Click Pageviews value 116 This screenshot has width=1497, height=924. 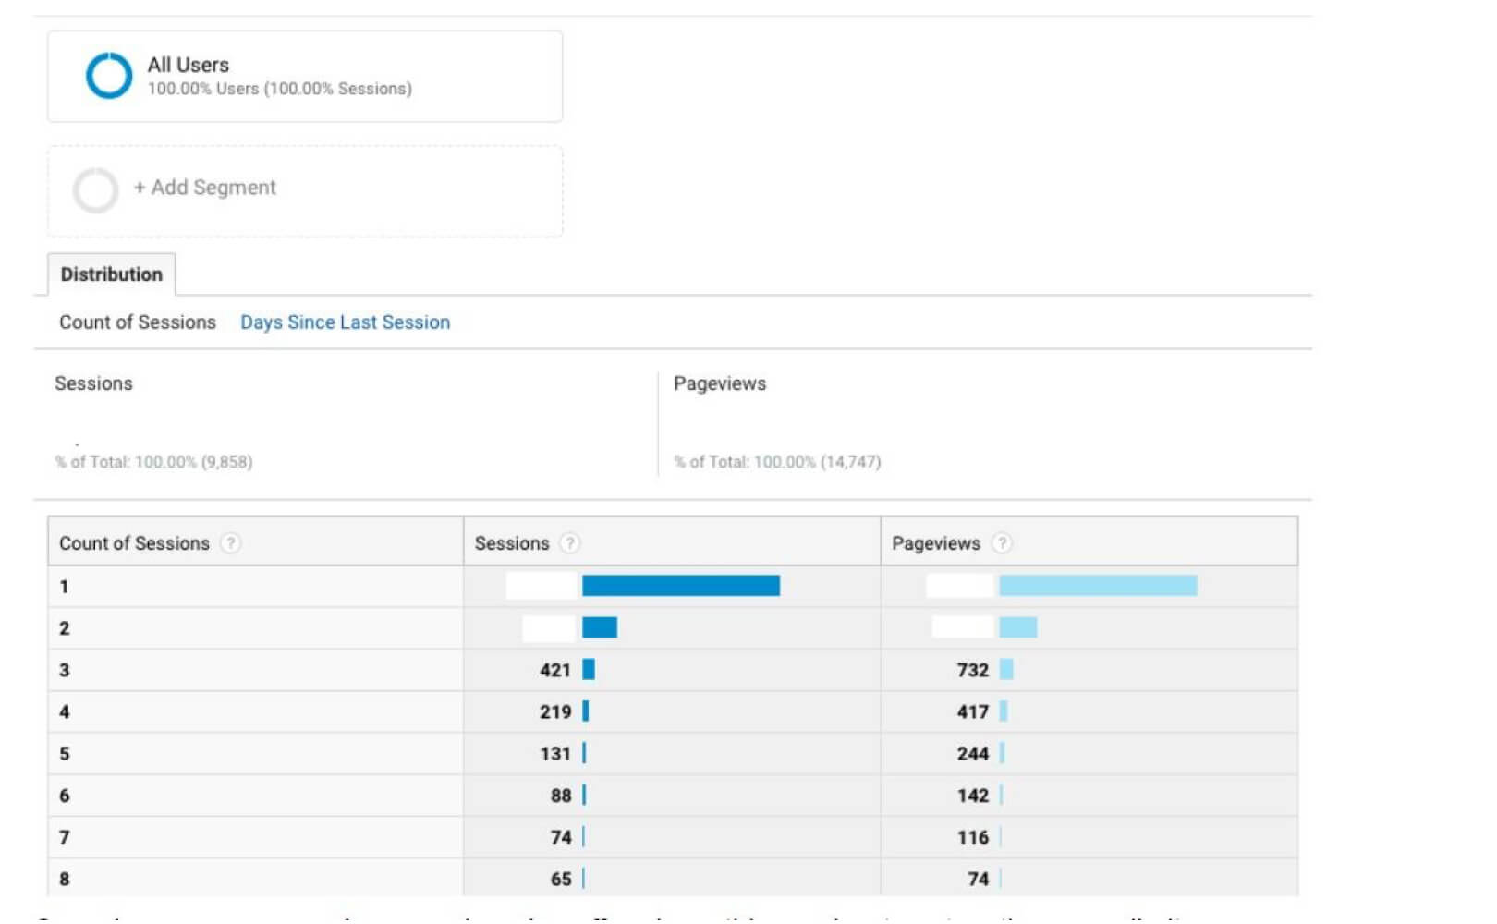(x=973, y=837)
